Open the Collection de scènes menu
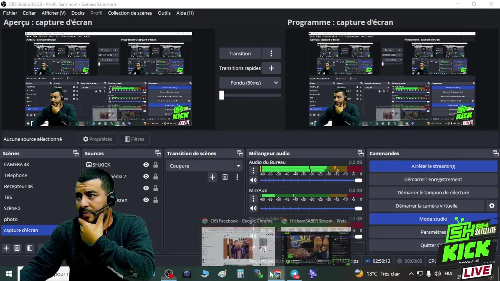The image size is (500, 281). (x=130, y=13)
